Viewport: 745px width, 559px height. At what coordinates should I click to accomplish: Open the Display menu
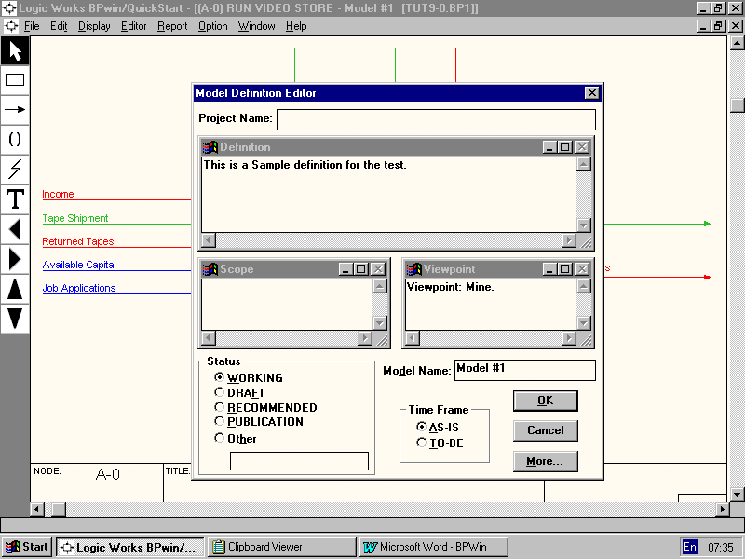tap(94, 26)
